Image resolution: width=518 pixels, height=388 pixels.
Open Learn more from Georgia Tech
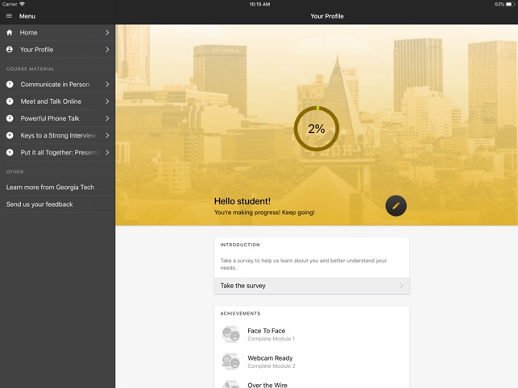(50, 188)
